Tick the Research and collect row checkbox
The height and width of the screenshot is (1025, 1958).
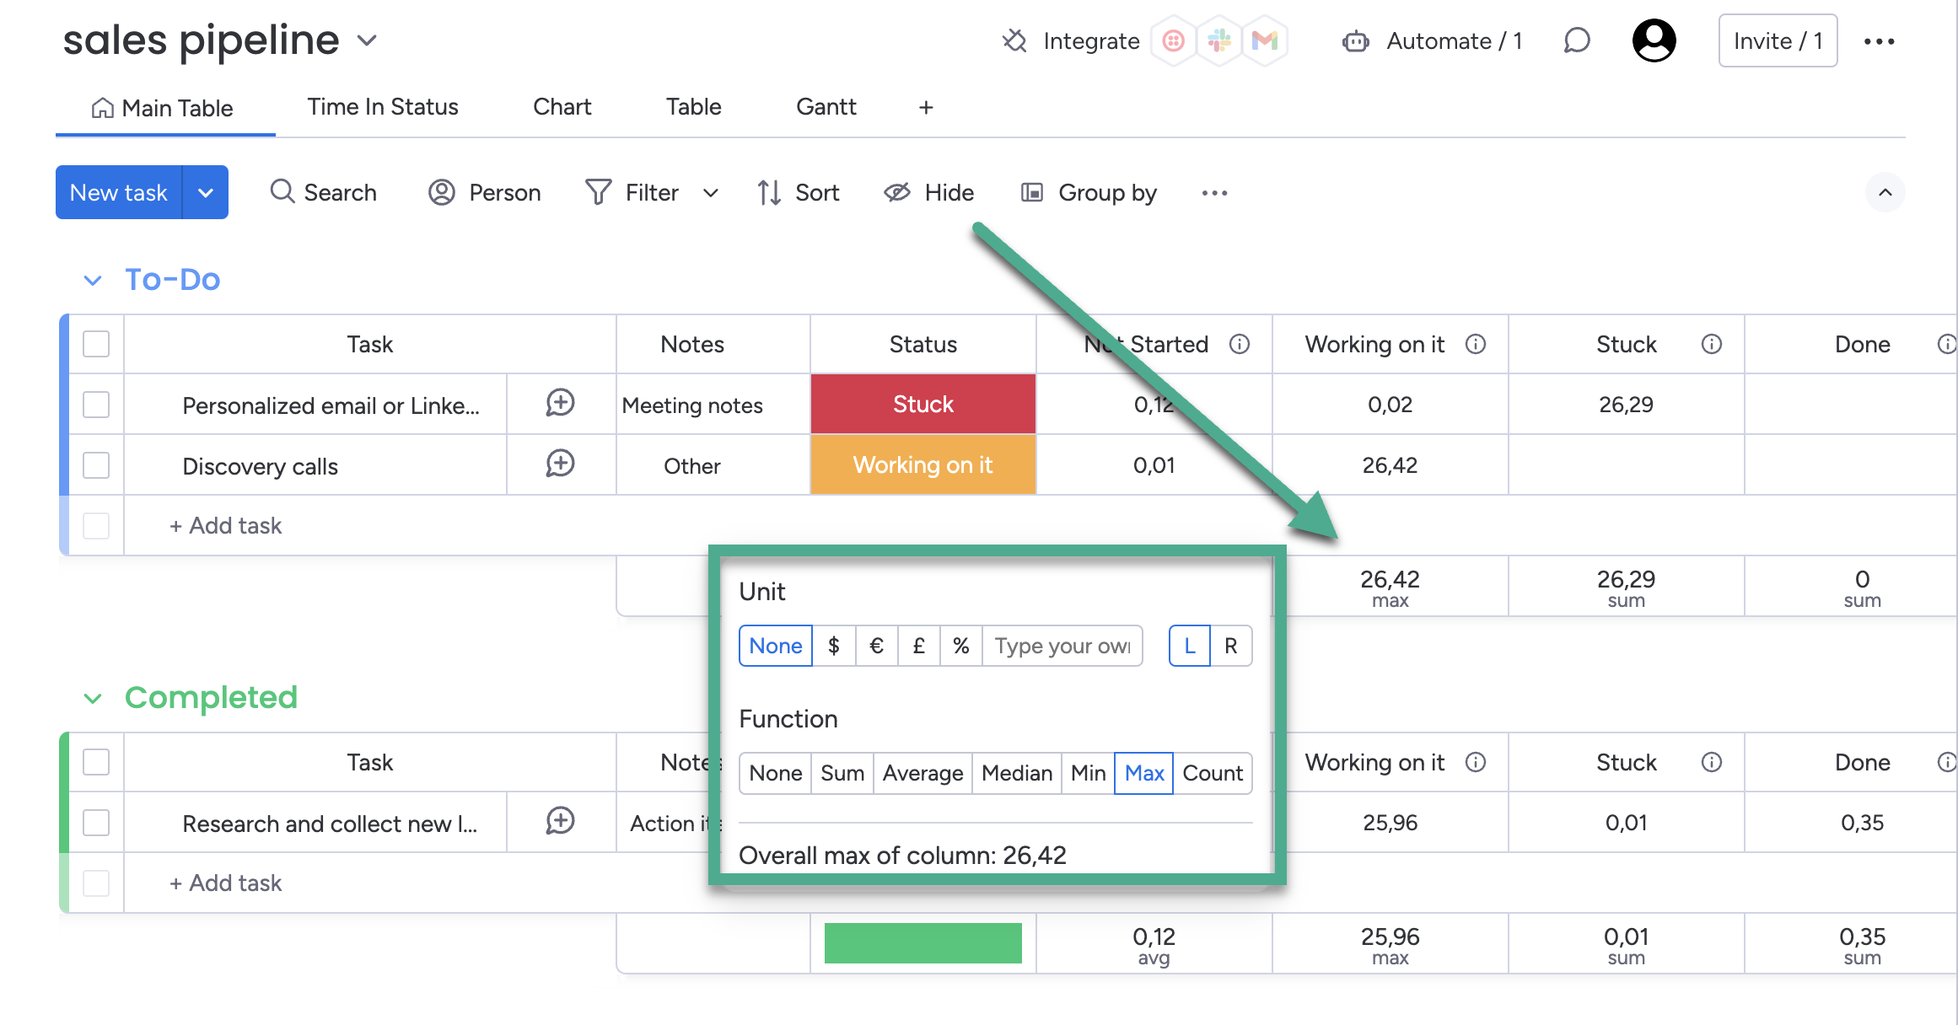click(x=96, y=823)
